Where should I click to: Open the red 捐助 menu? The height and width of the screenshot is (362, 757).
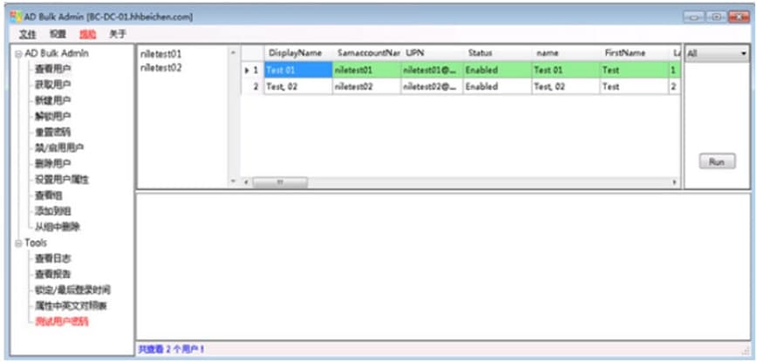point(88,34)
